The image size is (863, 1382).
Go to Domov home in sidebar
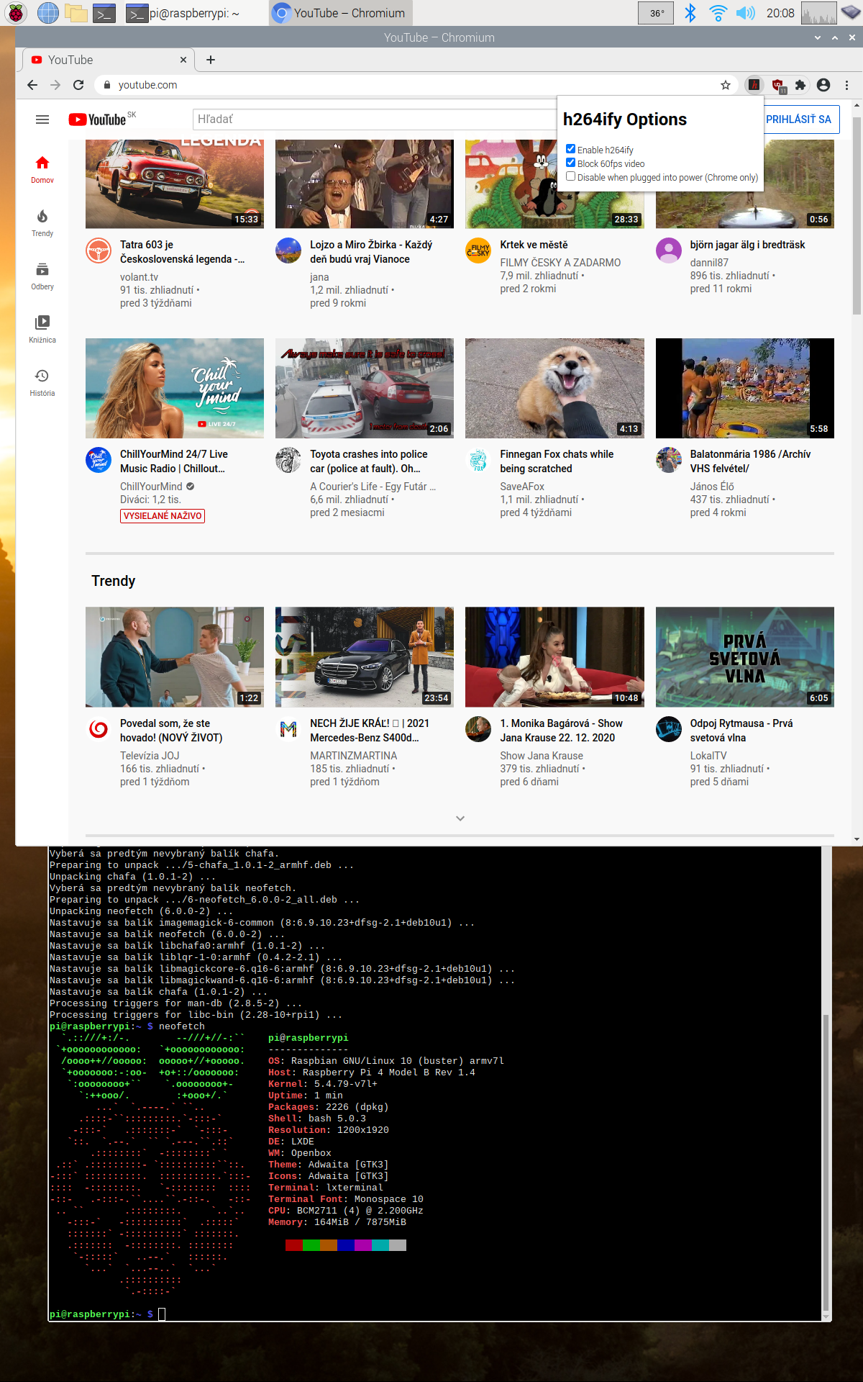tap(42, 169)
